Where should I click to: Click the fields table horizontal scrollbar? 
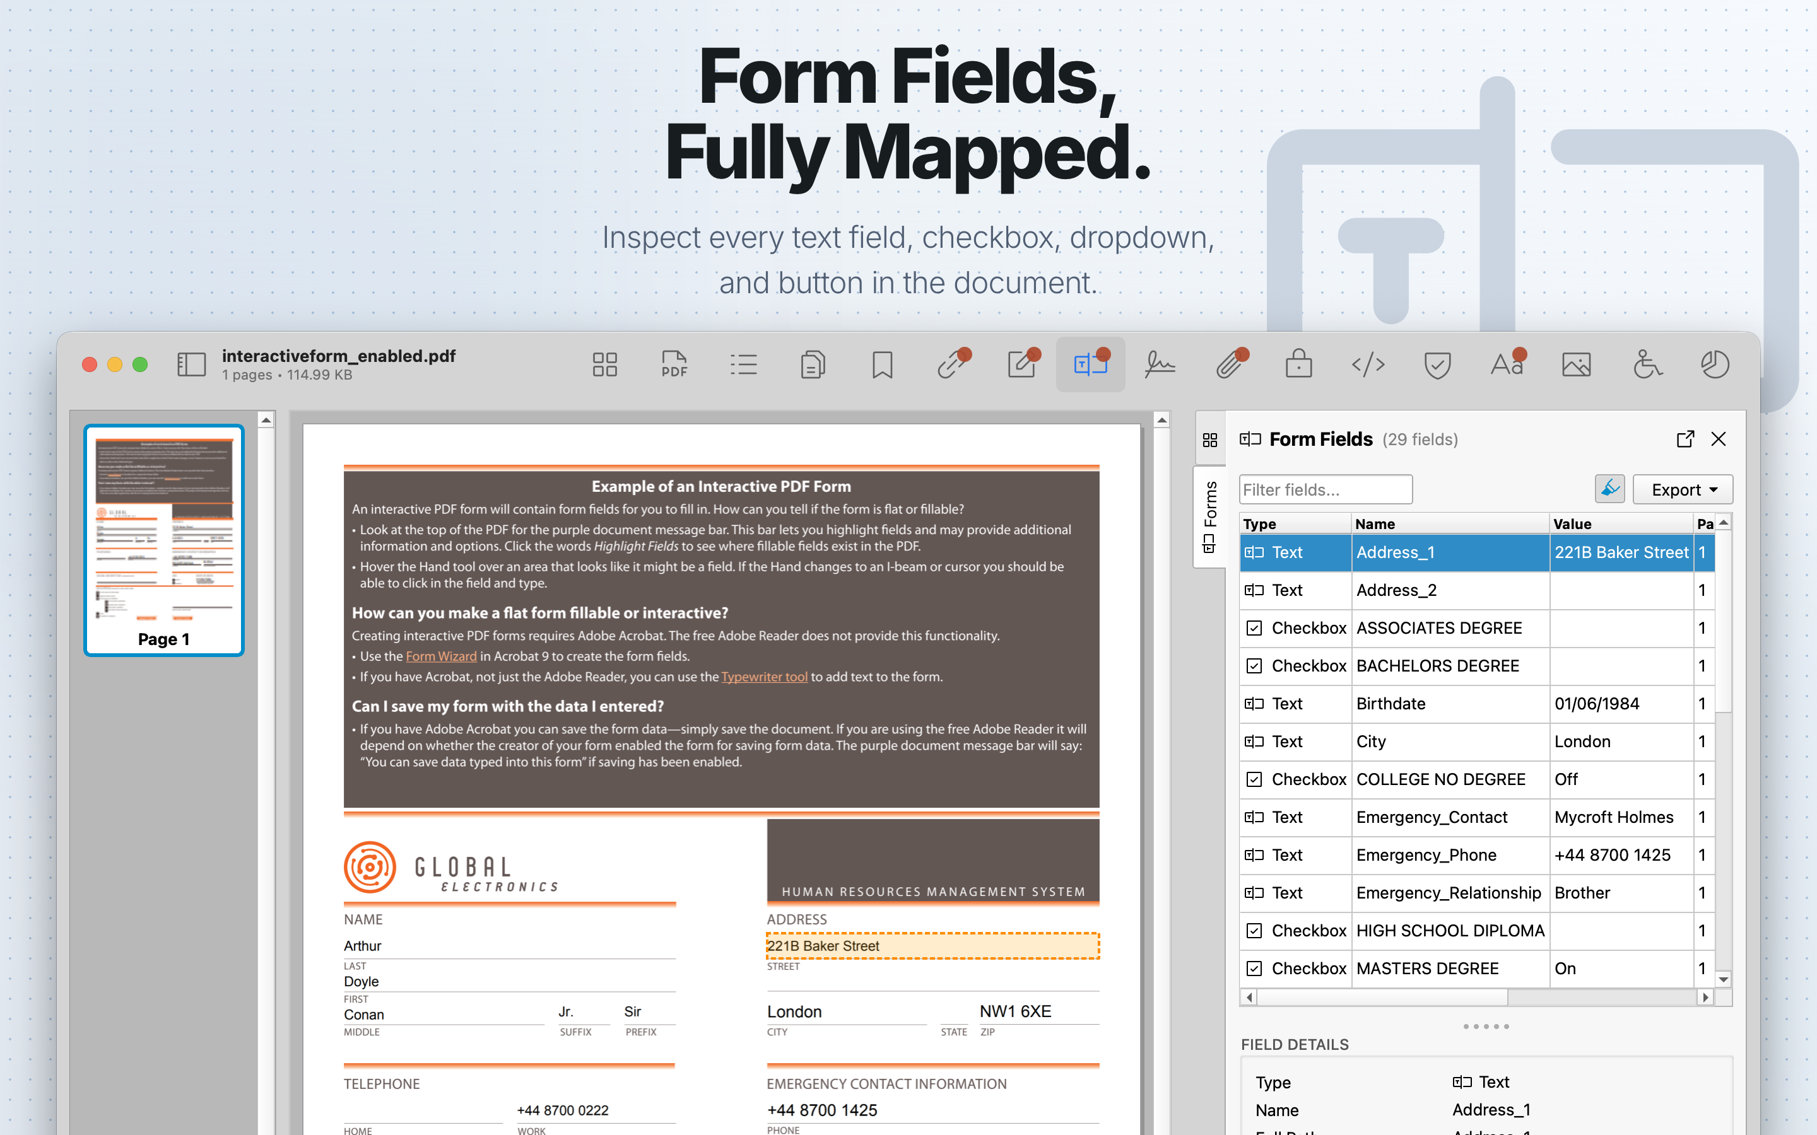pyautogui.click(x=1382, y=998)
